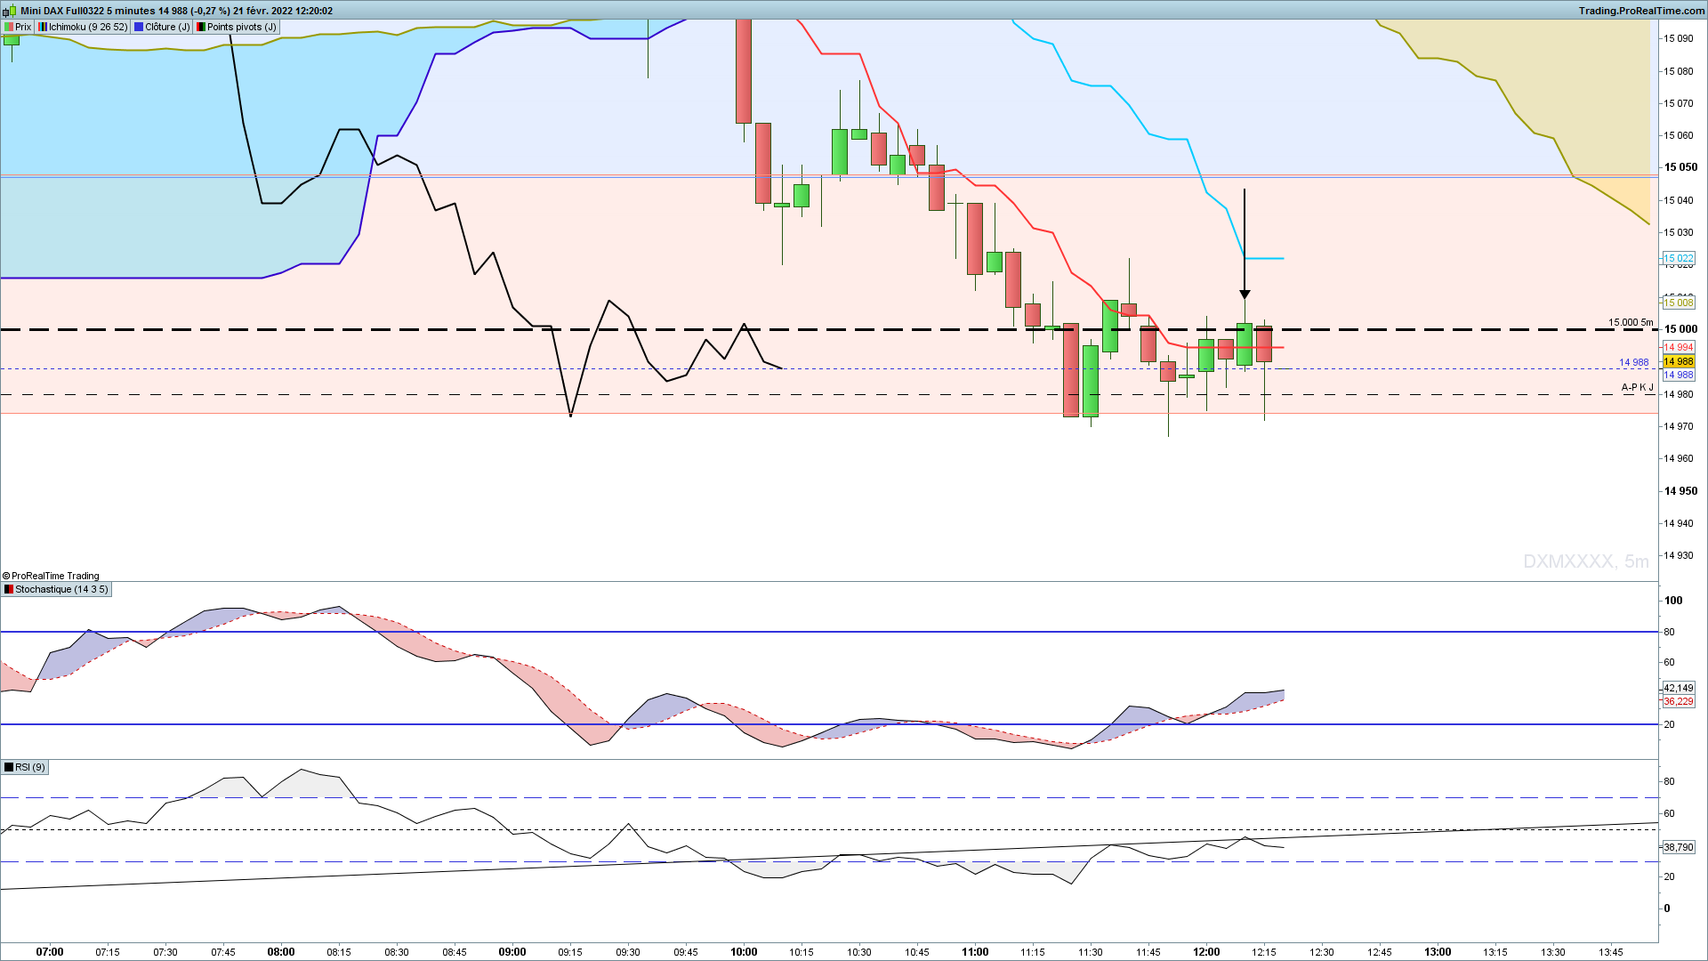Click the black RSI color swatch icon

point(9,767)
